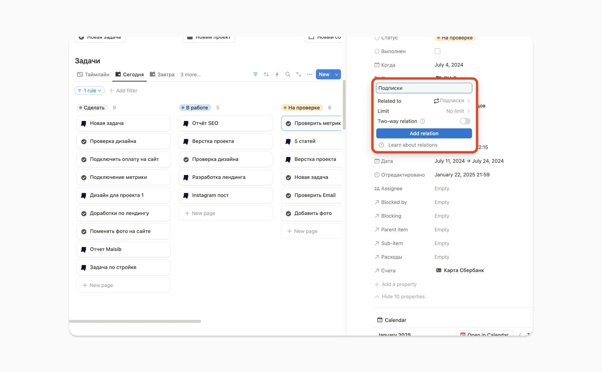Open Learn about relations link
The width and height of the screenshot is (602, 372).
(412, 145)
